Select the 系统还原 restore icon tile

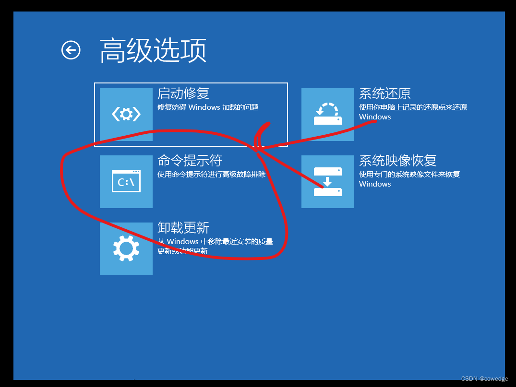pos(328,115)
